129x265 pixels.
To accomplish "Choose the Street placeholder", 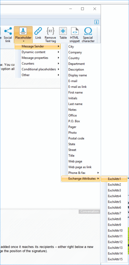I will (81, 150).
